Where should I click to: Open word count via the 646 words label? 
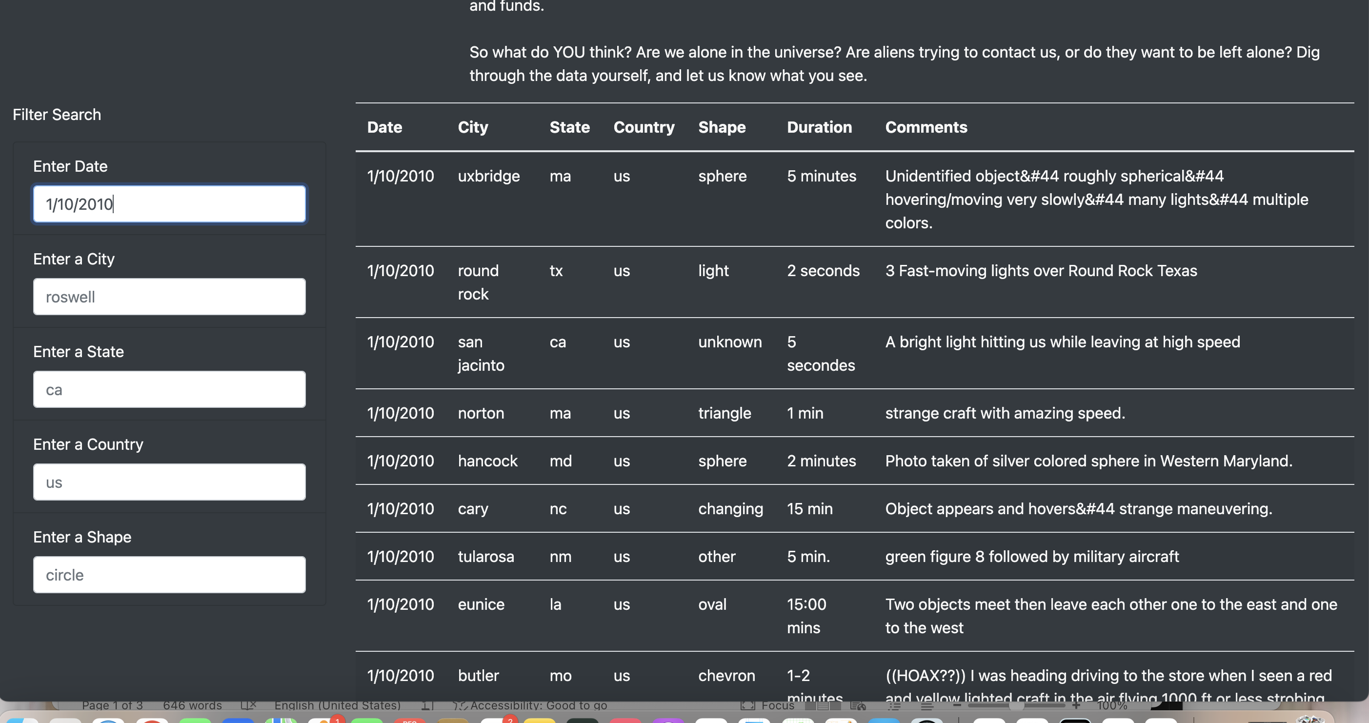(x=192, y=705)
